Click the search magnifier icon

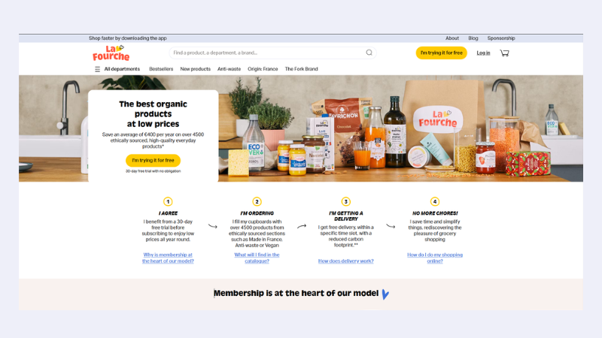[369, 53]
